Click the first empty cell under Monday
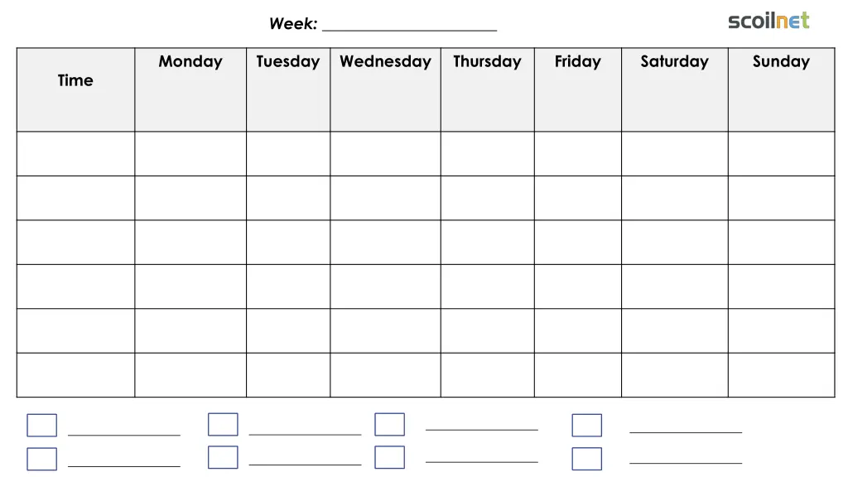This screenshot has width=848, height=477. [x=190, y=153]
